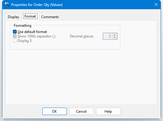Select the Format tab
The height and width of the screenshot is (121, 163).
pyautogui.click(x=30, y=16)
